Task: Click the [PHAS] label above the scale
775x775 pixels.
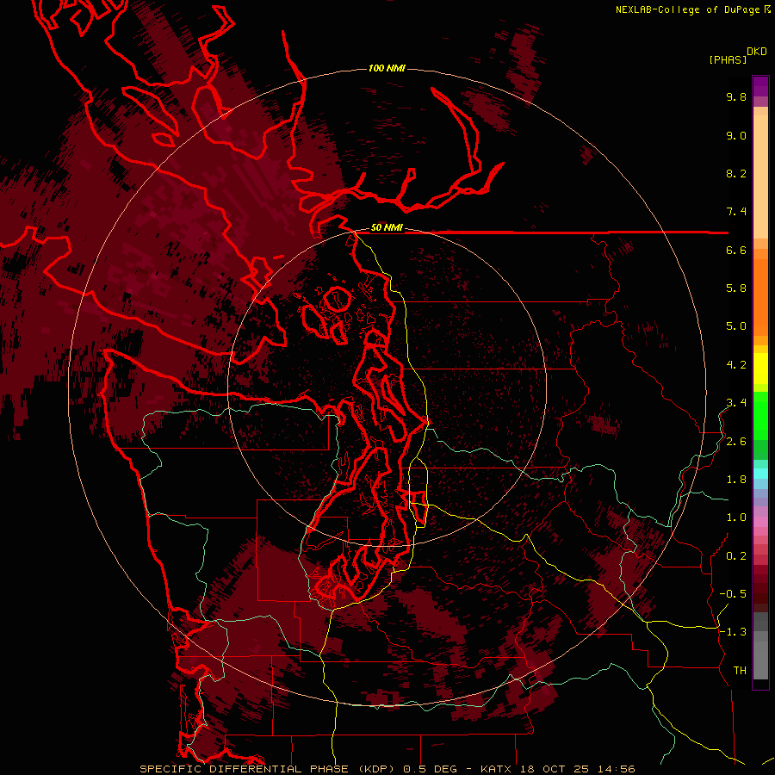Action: (728, 59)
